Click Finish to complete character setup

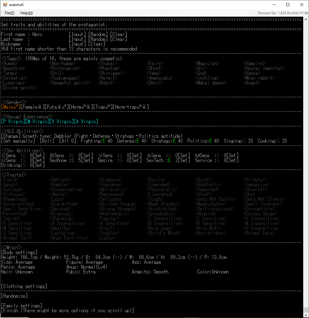(x=68, y=311)
